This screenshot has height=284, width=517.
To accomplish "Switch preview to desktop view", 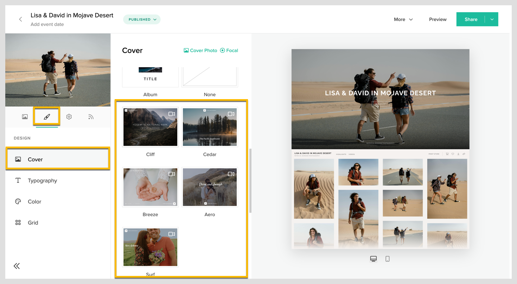I will pyautogui.click(x=374, y=259).
